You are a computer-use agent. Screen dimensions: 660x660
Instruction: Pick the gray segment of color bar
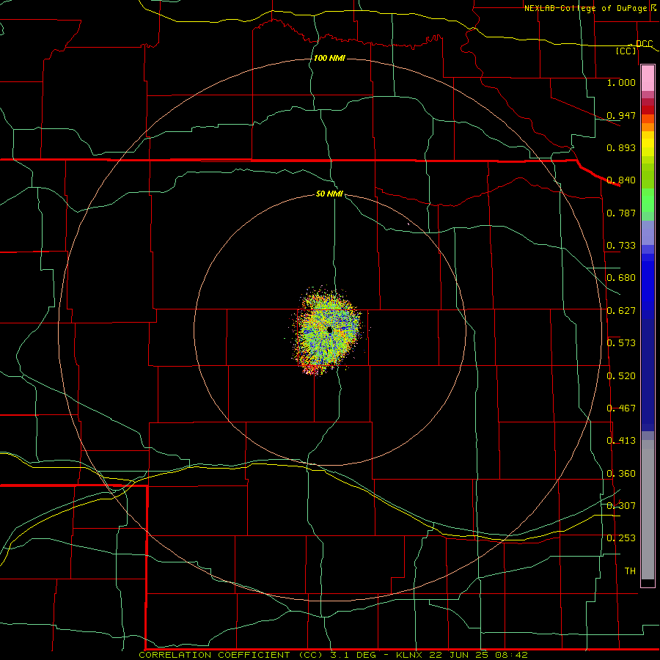648,510
